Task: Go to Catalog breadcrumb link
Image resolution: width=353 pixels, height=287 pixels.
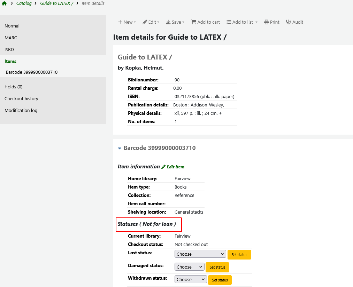Action: (x=24, y=3)
